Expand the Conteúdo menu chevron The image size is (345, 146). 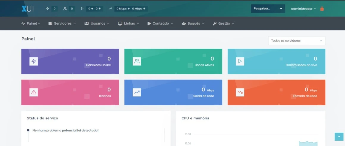pyautogui.click(x=172, y=23)
